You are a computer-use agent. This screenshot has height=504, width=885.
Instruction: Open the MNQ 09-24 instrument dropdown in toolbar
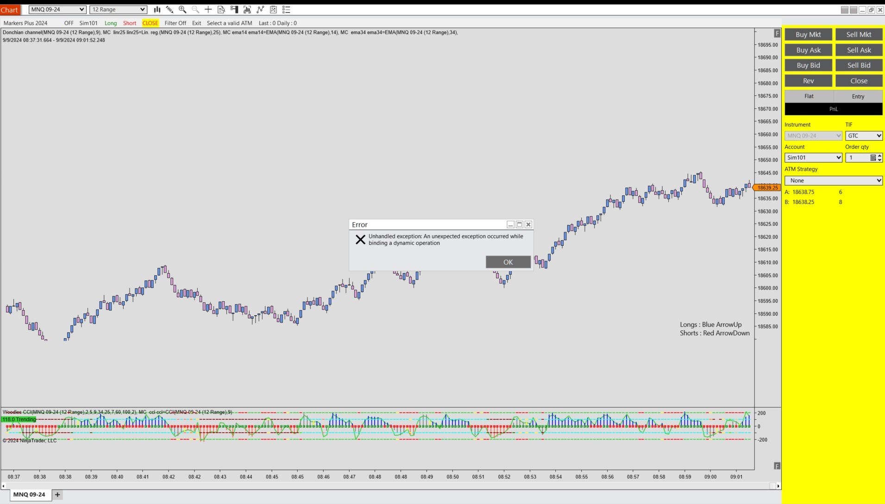57,9
